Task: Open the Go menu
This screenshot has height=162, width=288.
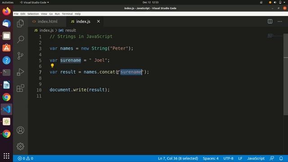Action: [x=51, y=14]
